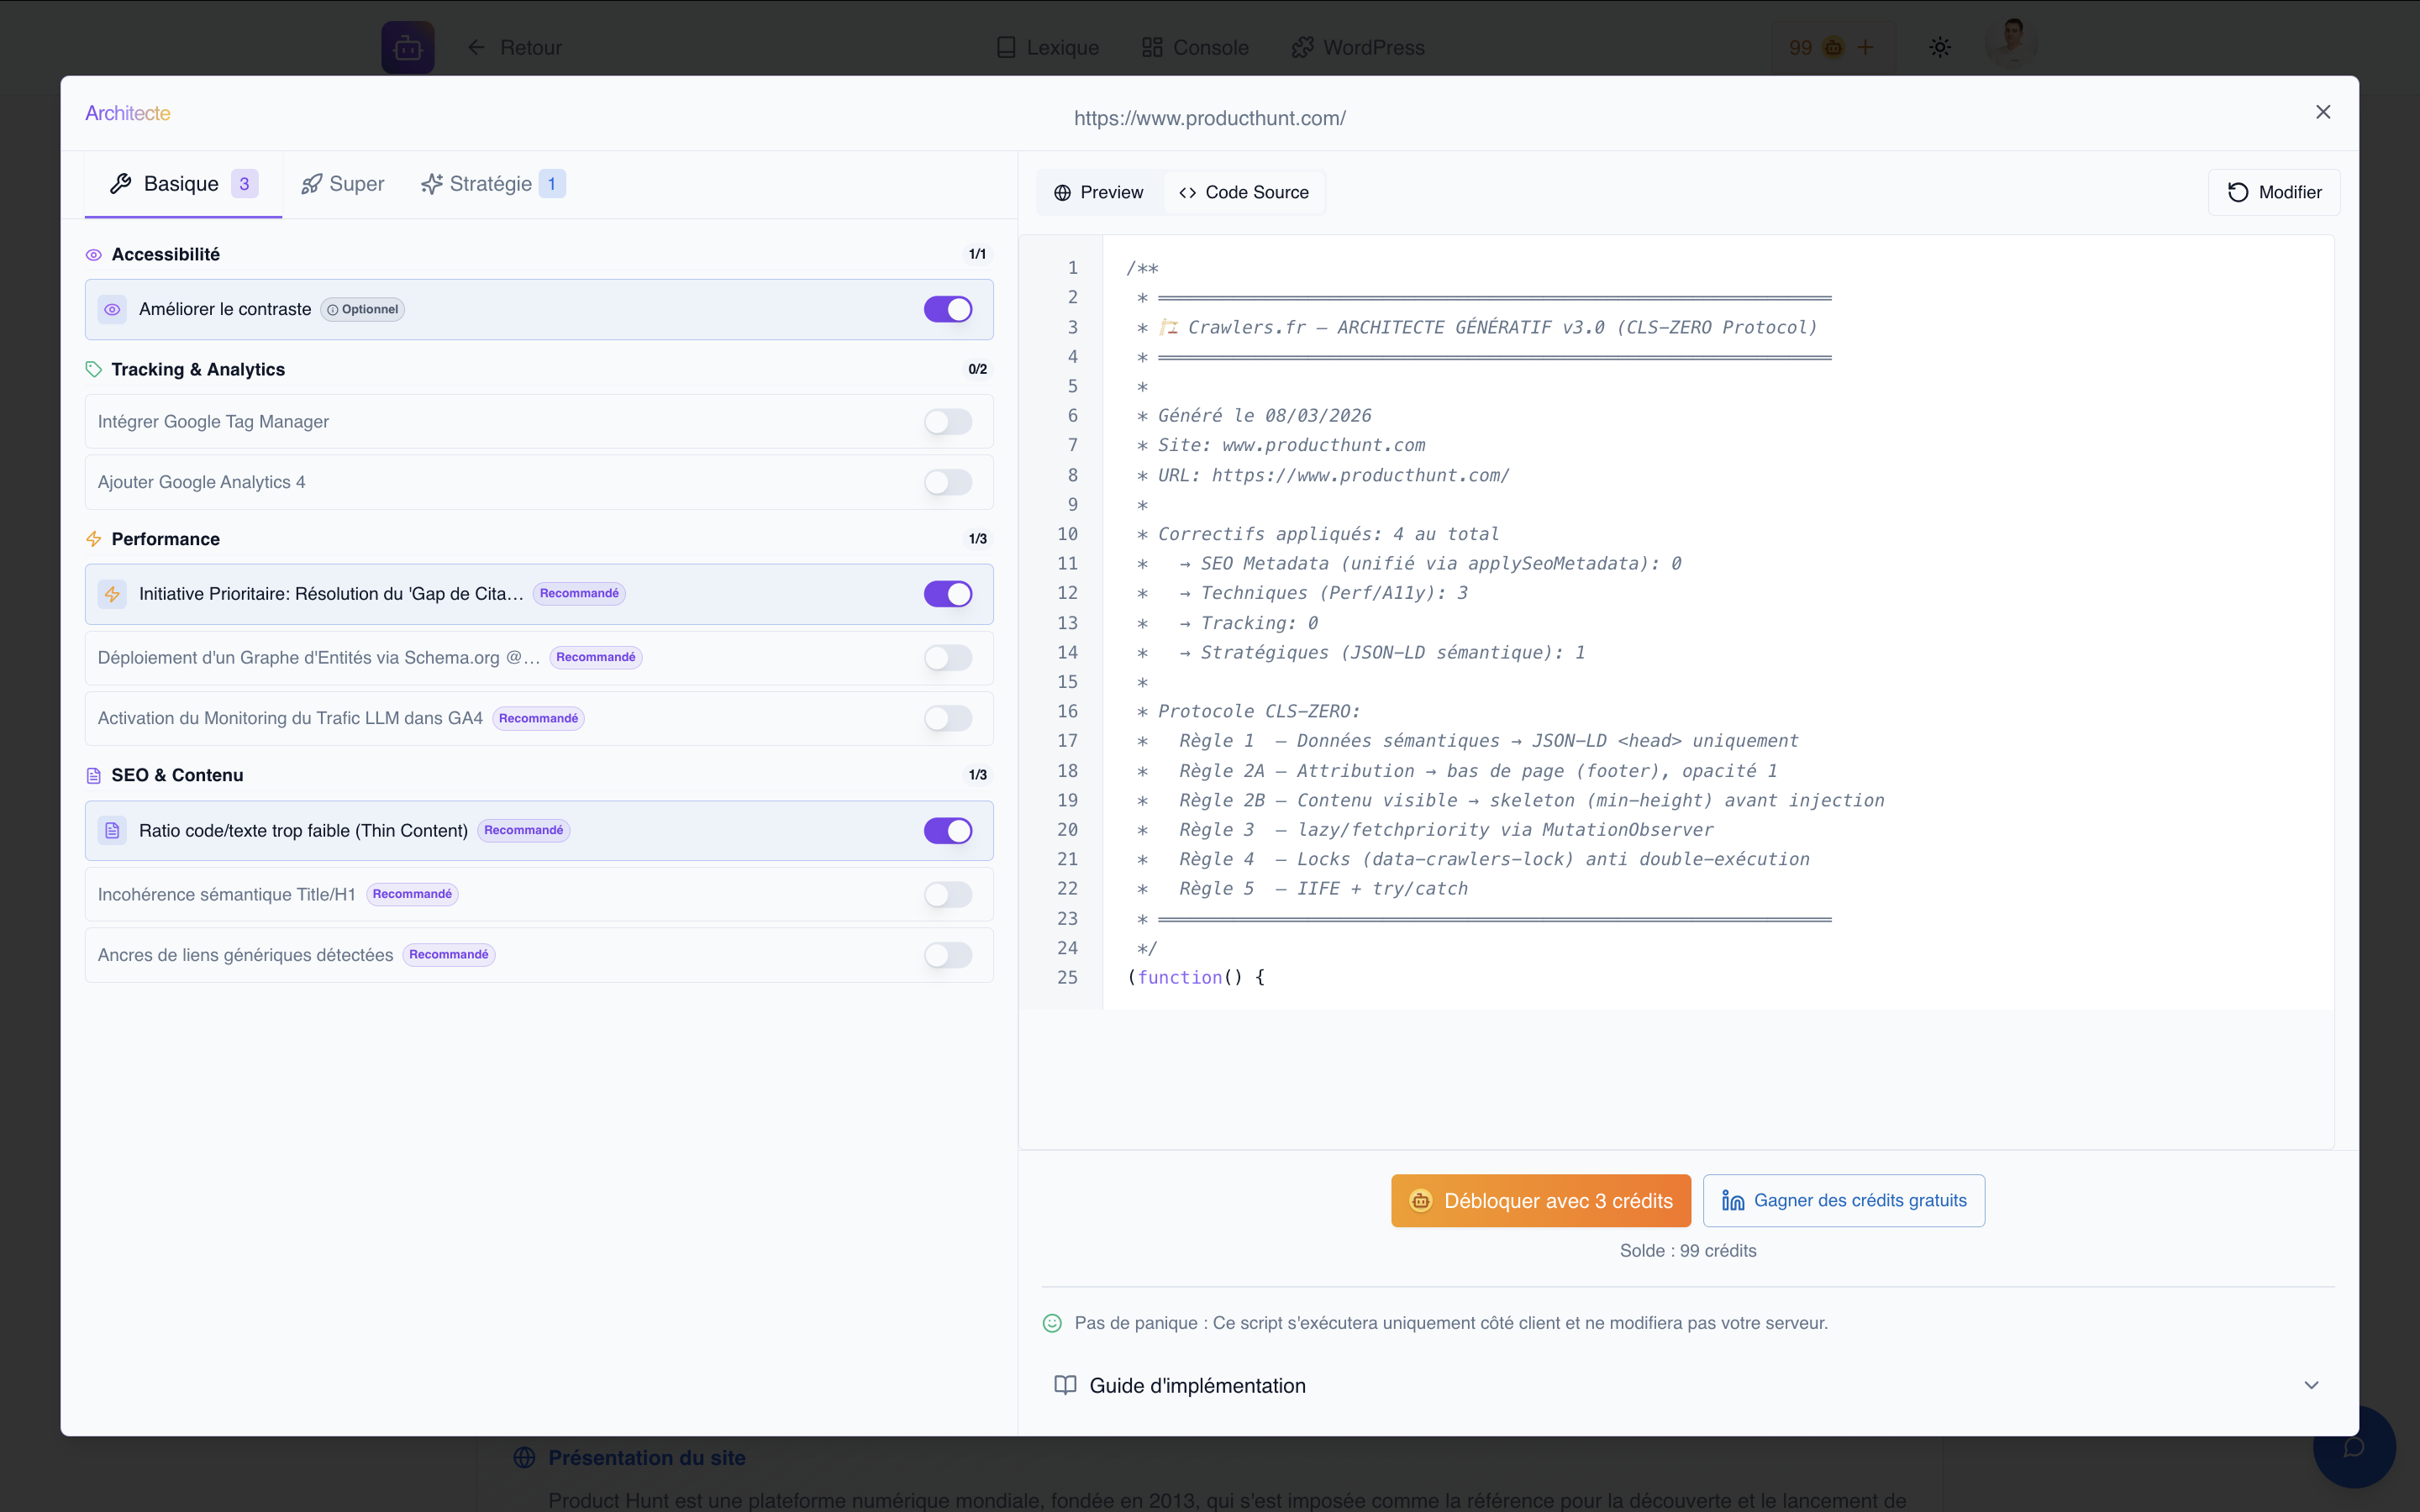Show the Preview view
The height and width of the screenshot is (1512, 2420).
pyautogui.click(x=1098, y=192)
